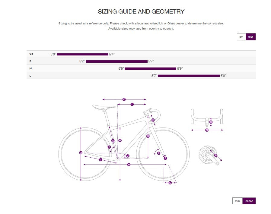Click the M size height bar
Viewport: 271px width, 214px height.
(x=150, y=69)
